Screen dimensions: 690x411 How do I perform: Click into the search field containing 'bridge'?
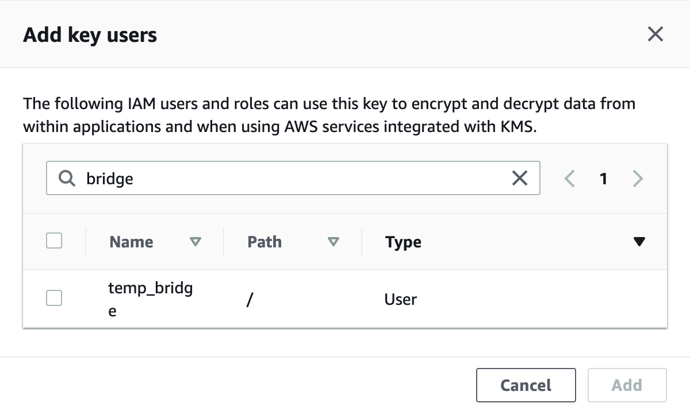287,179
